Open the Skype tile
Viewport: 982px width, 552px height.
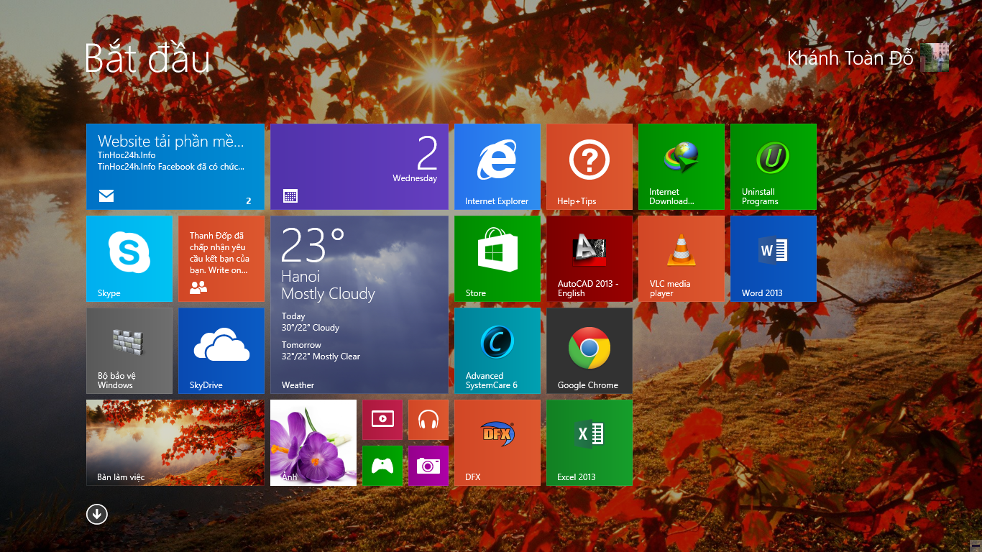pos(129,258)
